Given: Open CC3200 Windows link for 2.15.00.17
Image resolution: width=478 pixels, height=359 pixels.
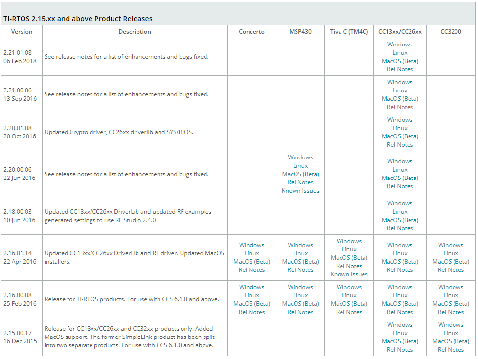Looking at the screenshot, I should coord(451,325).
